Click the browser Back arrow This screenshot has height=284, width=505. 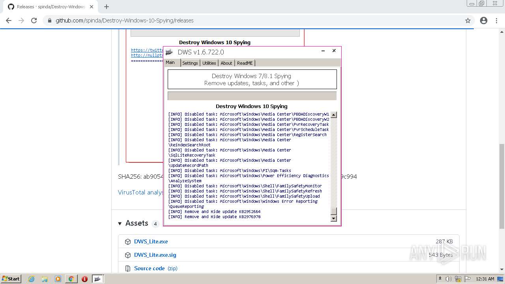pyautogui.click(x=9, y=21)
